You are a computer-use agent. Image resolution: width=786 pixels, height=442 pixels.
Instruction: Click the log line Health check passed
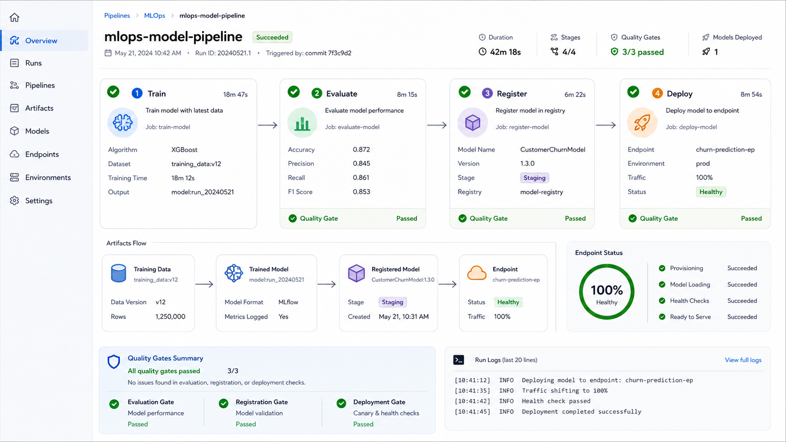pos(556,401)
